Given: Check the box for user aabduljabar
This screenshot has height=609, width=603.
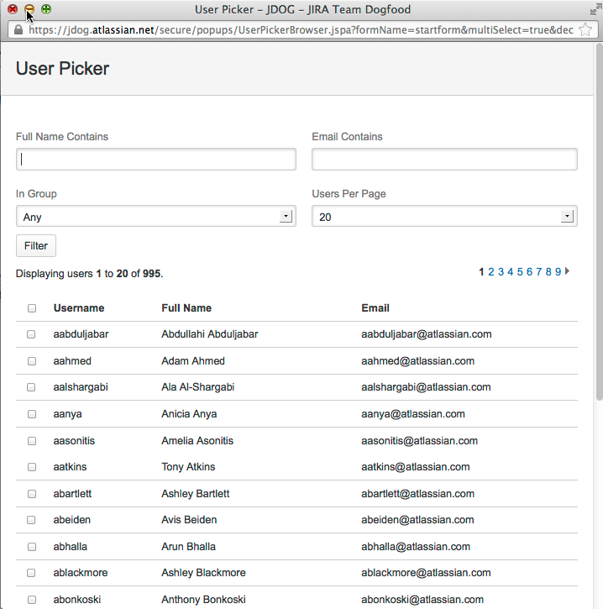Looking at the screenshot, I should coord(32,334).
